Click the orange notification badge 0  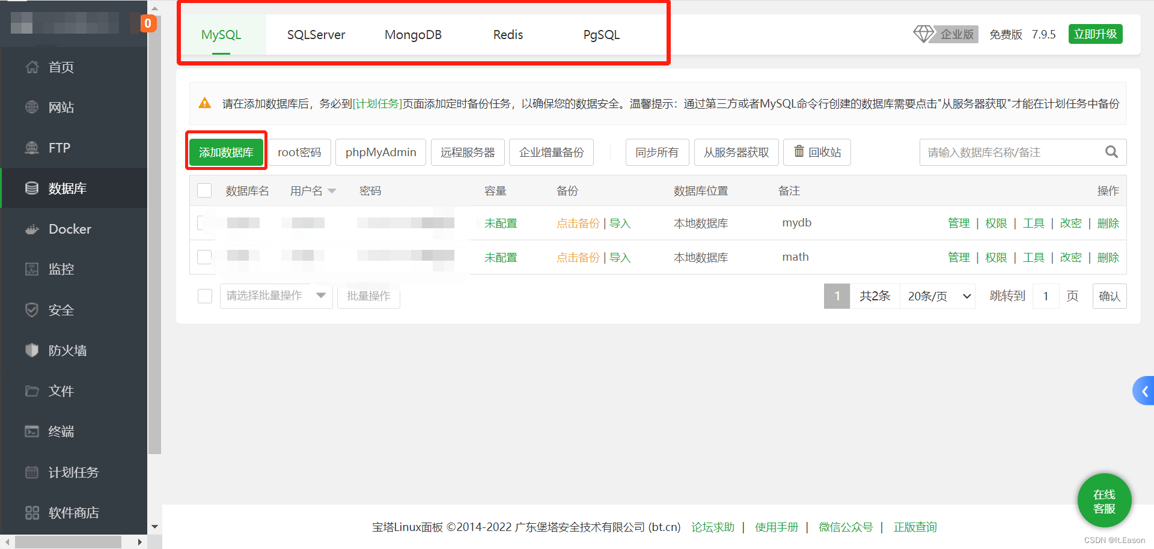148,23
